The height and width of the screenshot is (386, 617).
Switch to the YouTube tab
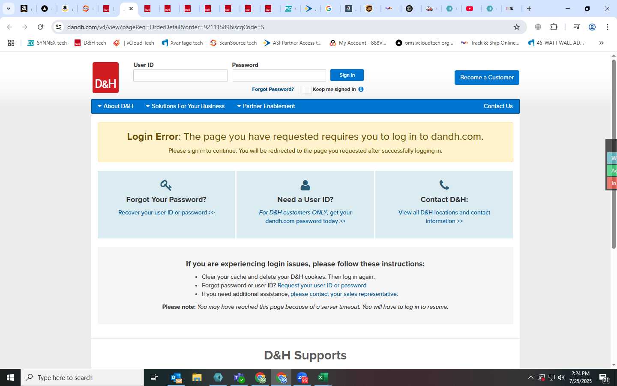pos(470,9)
